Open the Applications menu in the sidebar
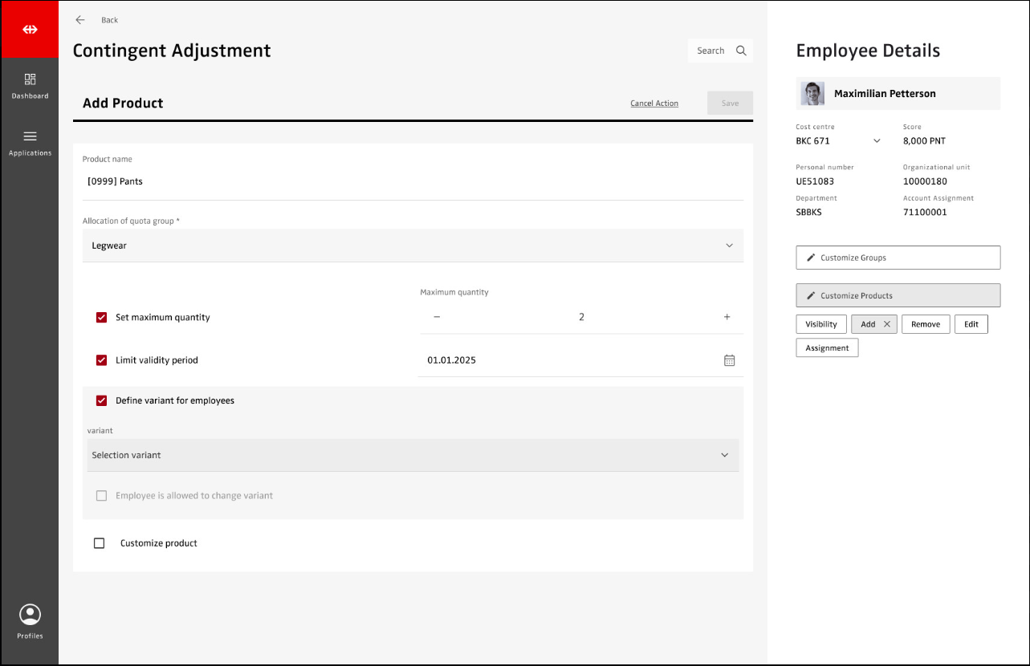 (30, 142)
